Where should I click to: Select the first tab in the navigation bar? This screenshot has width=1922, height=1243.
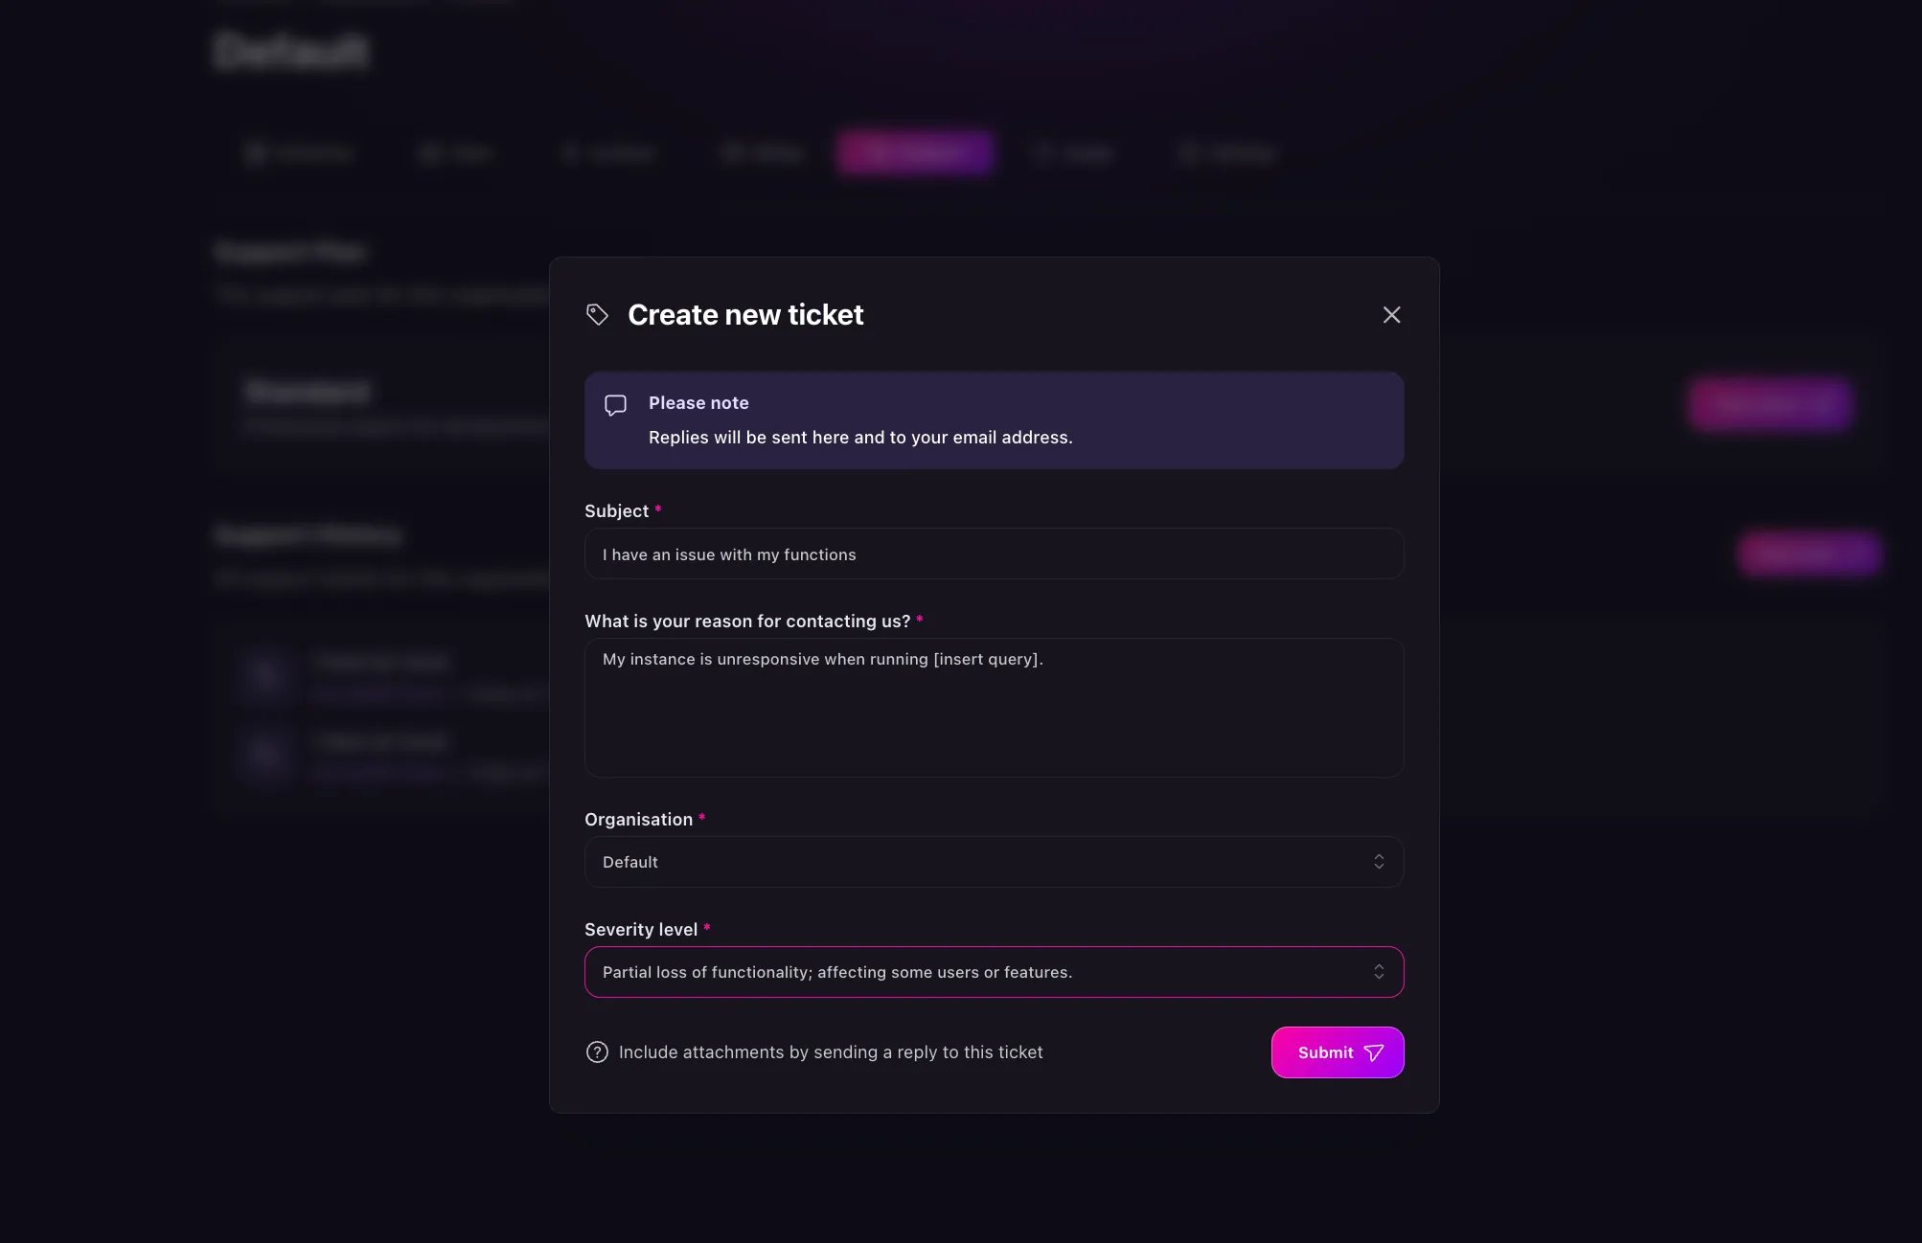point(300,152)
